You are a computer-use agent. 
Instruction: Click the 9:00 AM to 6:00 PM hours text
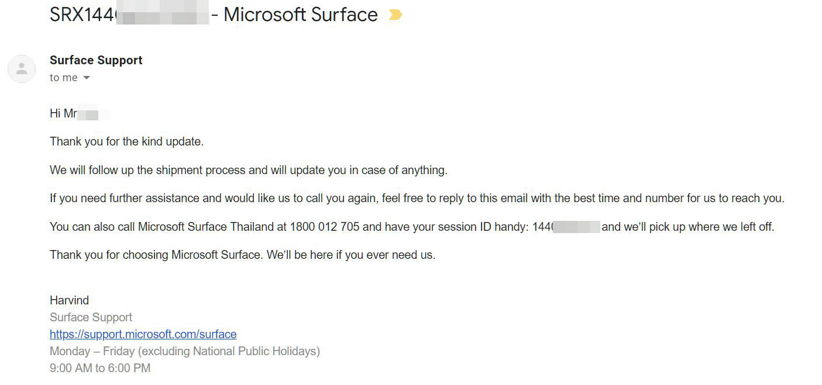pos(100,368)
